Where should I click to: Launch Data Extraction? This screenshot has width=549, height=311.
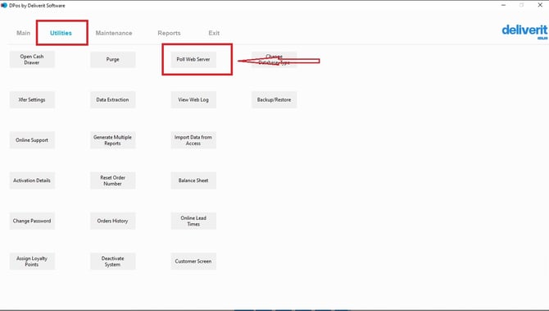[113, 99]
